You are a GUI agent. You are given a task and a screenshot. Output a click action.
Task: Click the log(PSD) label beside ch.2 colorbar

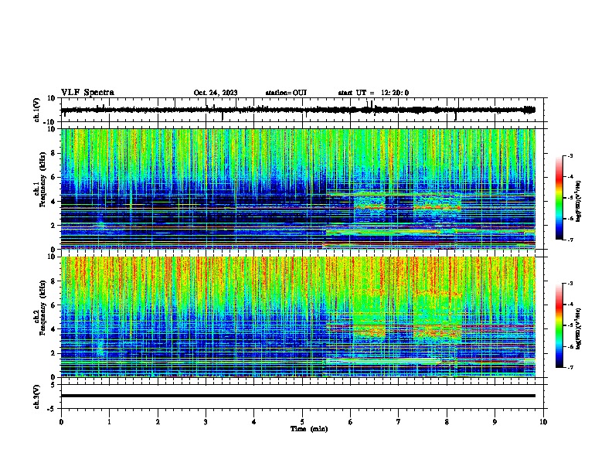(579, 328)
